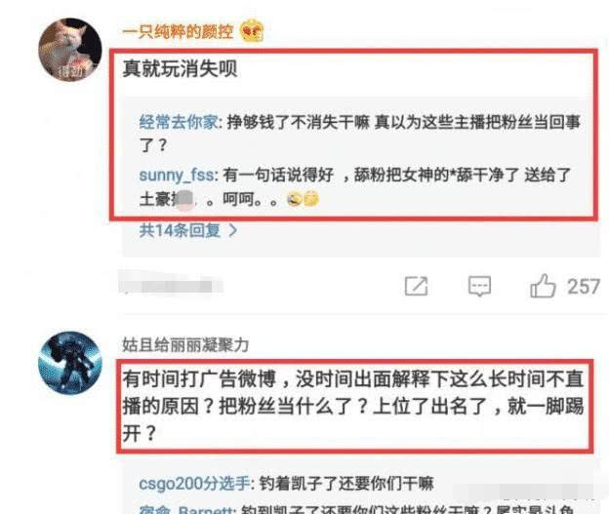The height and width of the screenshot is (514, 609).
Task: Click the laughing emoji in sunny_fss reply
Action: [x=294, y=199]
